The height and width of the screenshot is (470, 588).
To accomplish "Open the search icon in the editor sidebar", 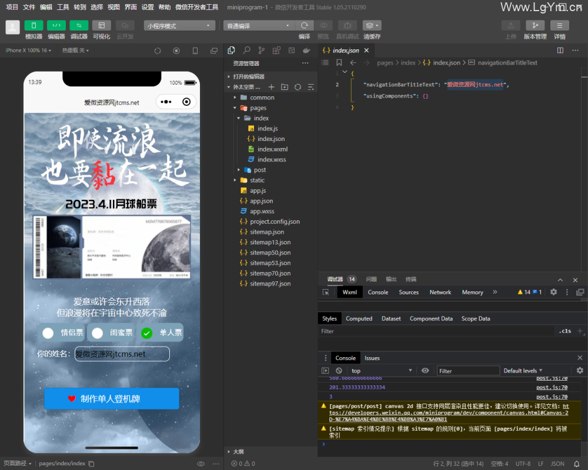I will point(246,50).
